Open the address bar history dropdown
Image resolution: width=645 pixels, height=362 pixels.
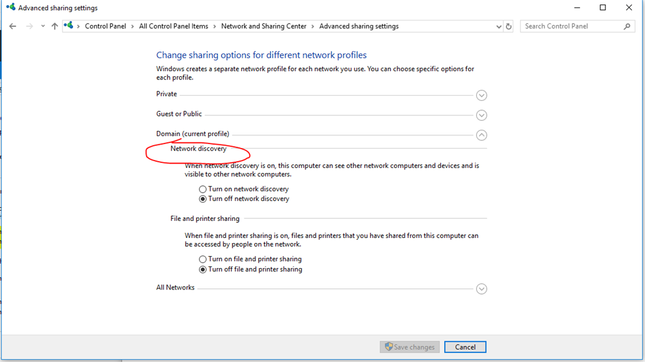tap(499, 26)
